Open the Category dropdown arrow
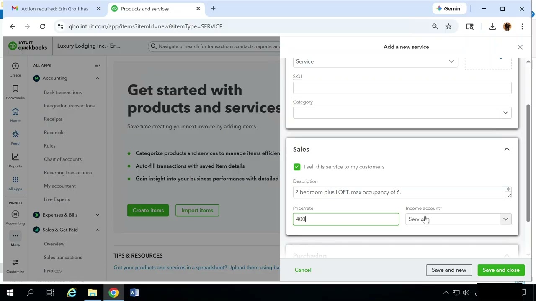536x301 pixels. [505, 113]
